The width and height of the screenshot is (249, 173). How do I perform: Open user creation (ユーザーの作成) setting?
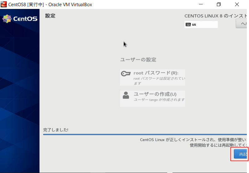(x=152, y=99)
